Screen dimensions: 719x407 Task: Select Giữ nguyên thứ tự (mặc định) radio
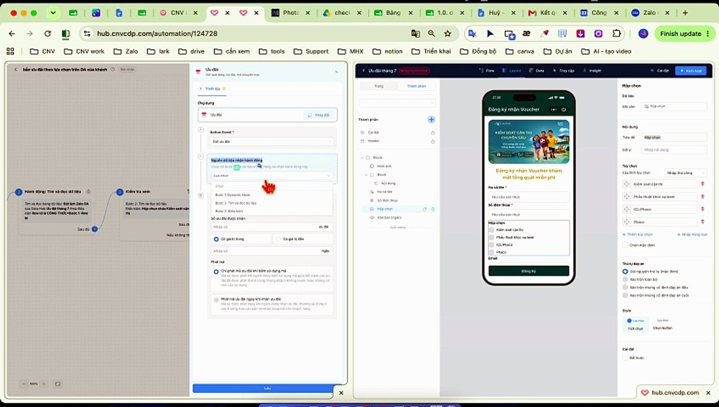pos(625,271)
